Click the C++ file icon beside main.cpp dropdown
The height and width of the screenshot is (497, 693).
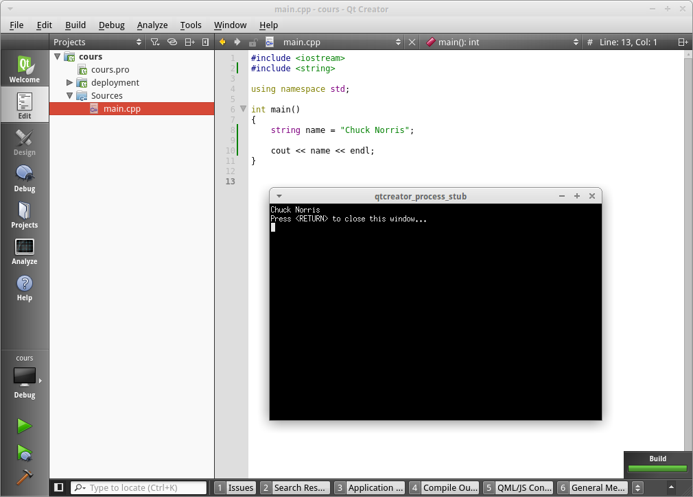click(270, 42)
